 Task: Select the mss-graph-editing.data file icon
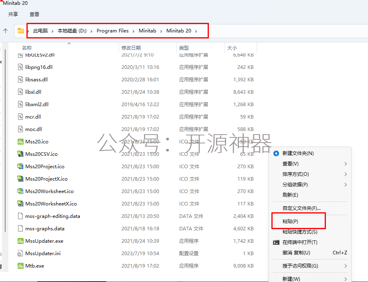[x=20, y=216]
